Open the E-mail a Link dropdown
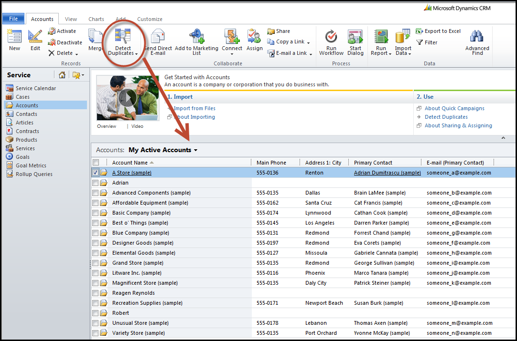The width and height of the screenshot is (517, 341). coord(311,54)
